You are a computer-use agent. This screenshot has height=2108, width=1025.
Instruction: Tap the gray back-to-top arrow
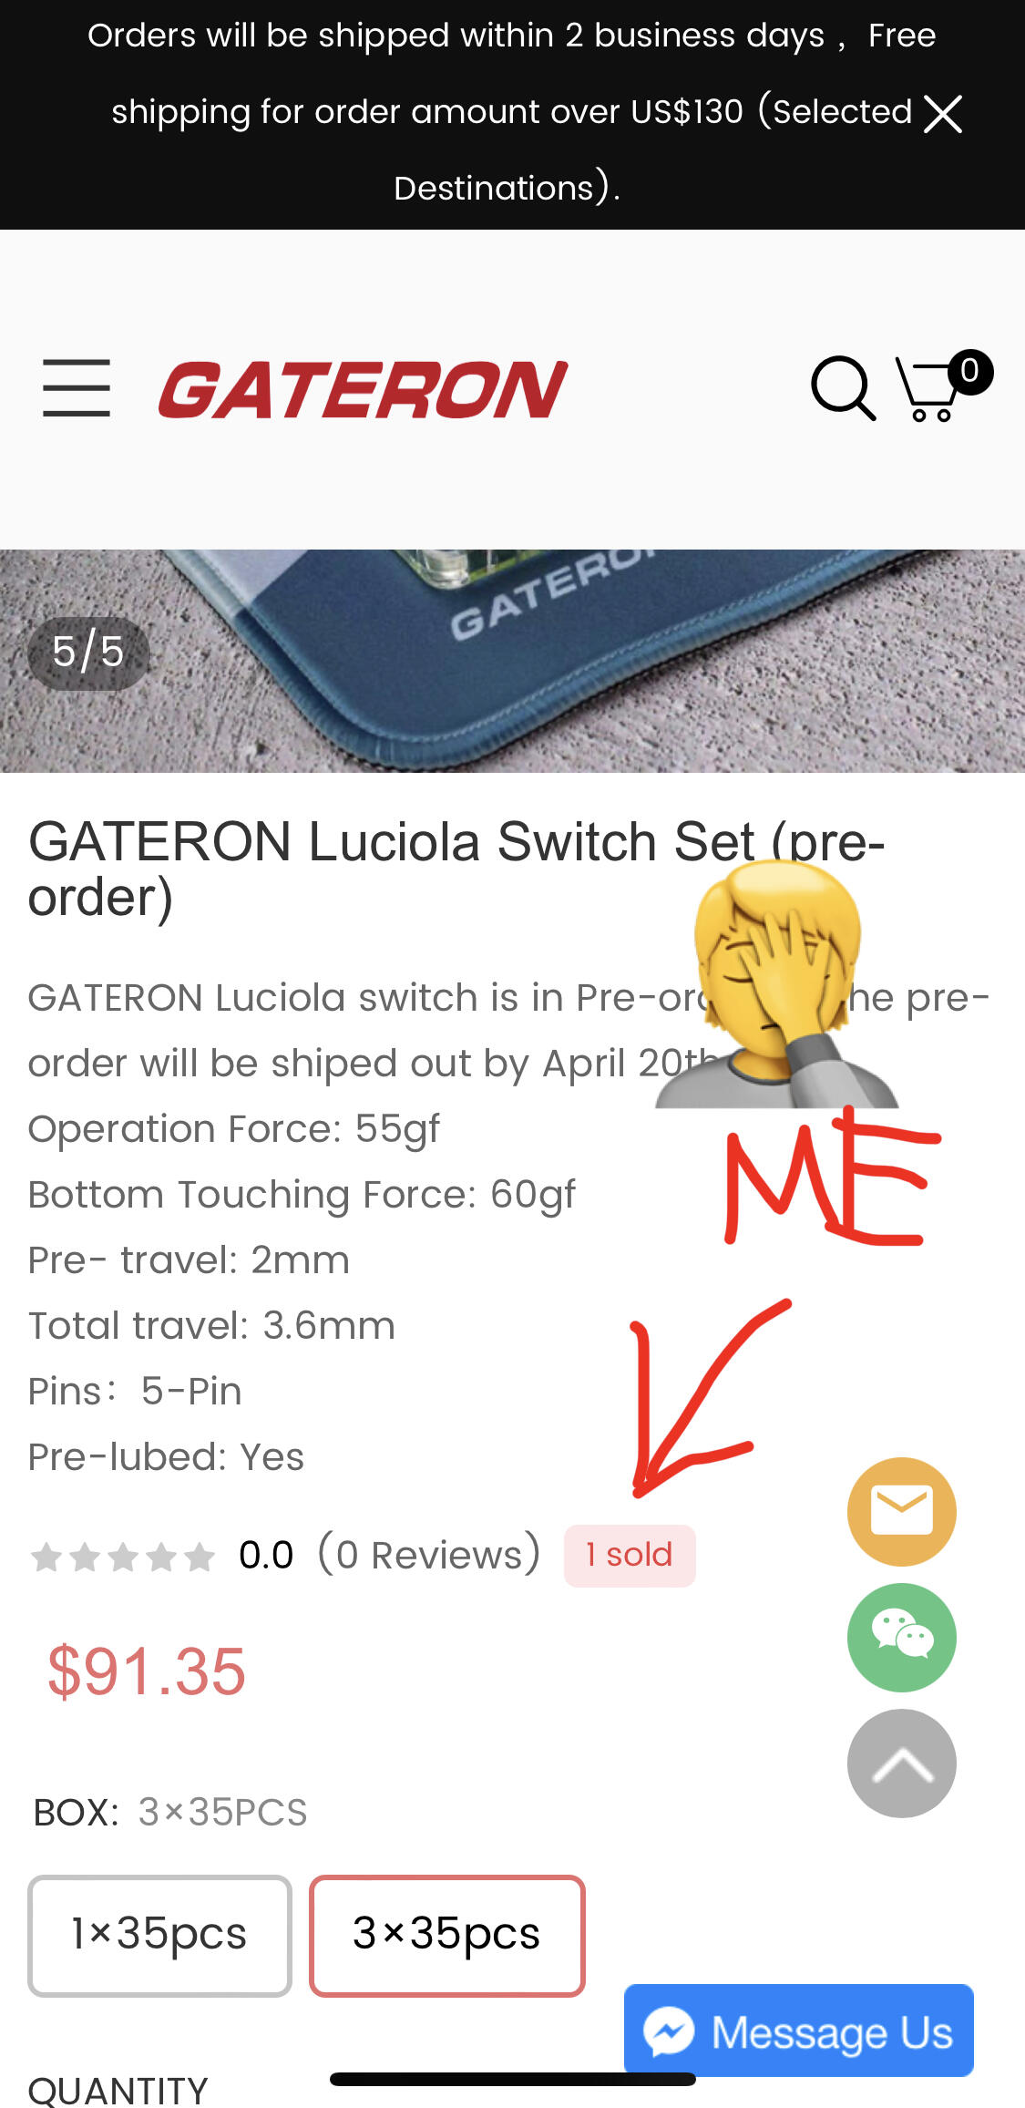[902, 1763]
